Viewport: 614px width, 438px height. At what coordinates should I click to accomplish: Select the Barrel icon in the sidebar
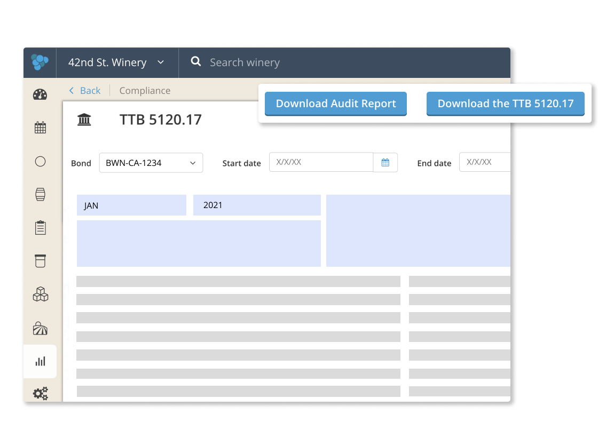[x=40, y=194]
